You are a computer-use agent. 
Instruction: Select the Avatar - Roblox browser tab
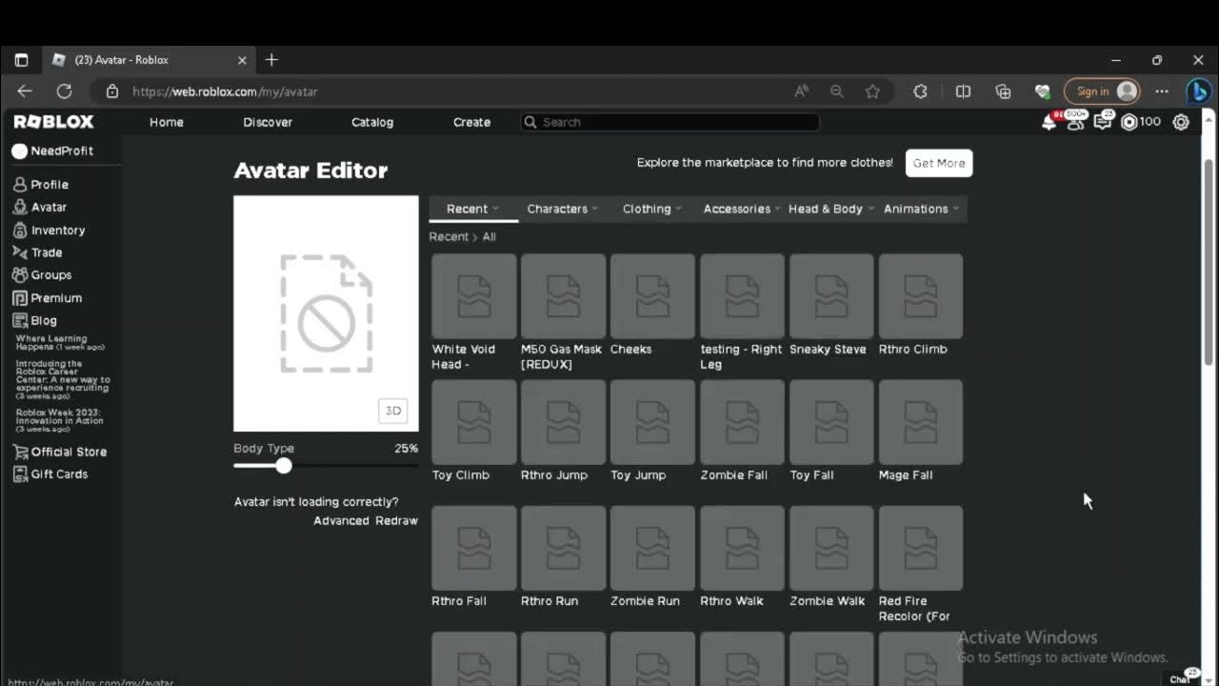coord(148,60)
